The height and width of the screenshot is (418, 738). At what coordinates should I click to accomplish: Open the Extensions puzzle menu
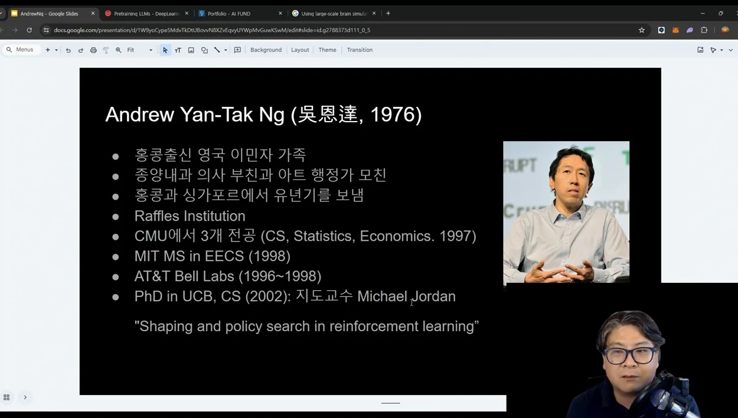coord(704,30)
